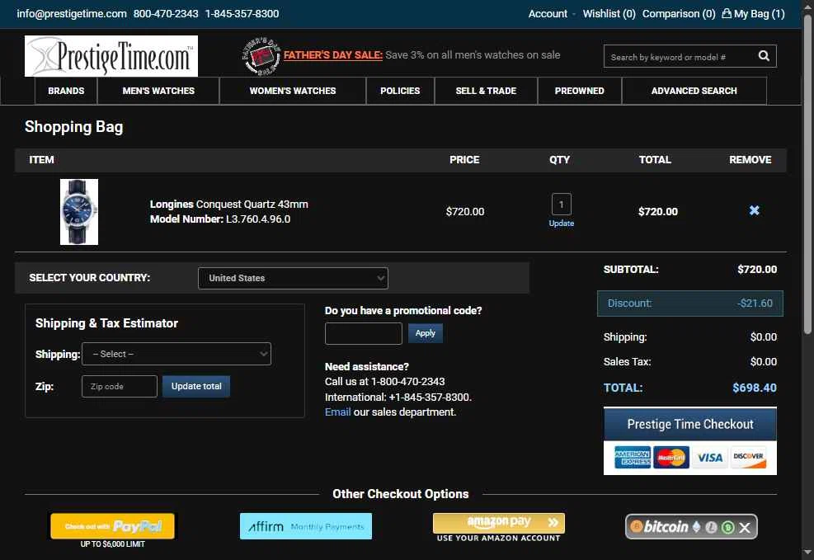Image resolution: width=814 pixels, height=560 pixels.
Task: Open Advanced Search page
Action: coord(694,91)
